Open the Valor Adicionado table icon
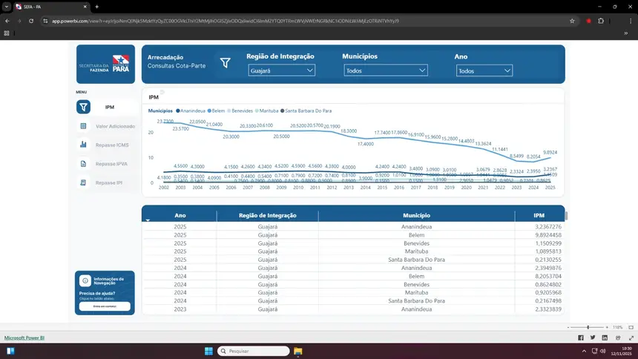The height and width of the screenshot is (359, 638). (x=84, y=126)
